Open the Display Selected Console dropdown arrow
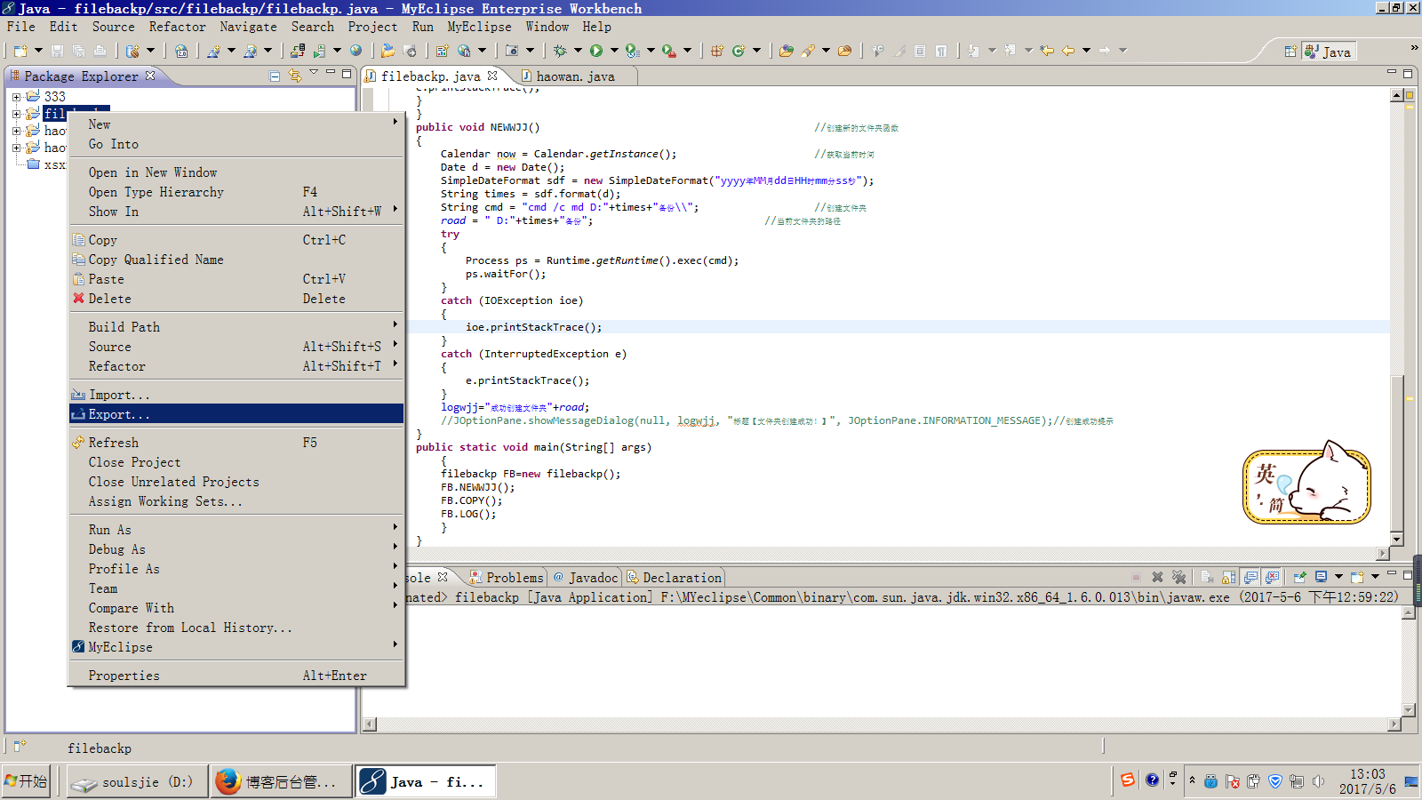Image resolution: width=1422 pixels, height=800 pixels. point(1338,577)
